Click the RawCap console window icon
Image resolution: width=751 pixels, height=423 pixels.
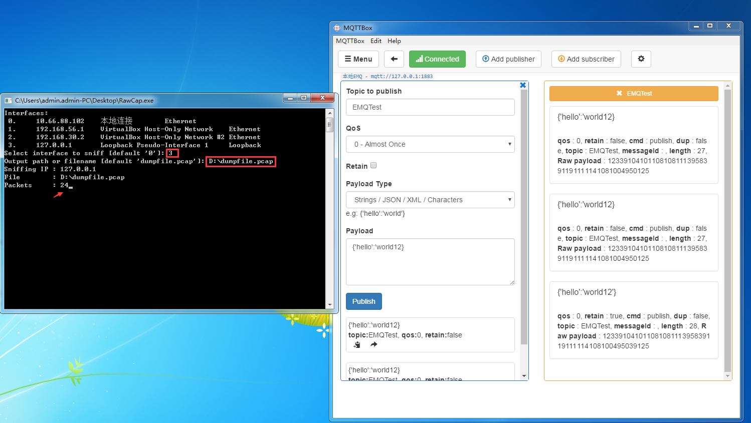click(x=9, y=101)
